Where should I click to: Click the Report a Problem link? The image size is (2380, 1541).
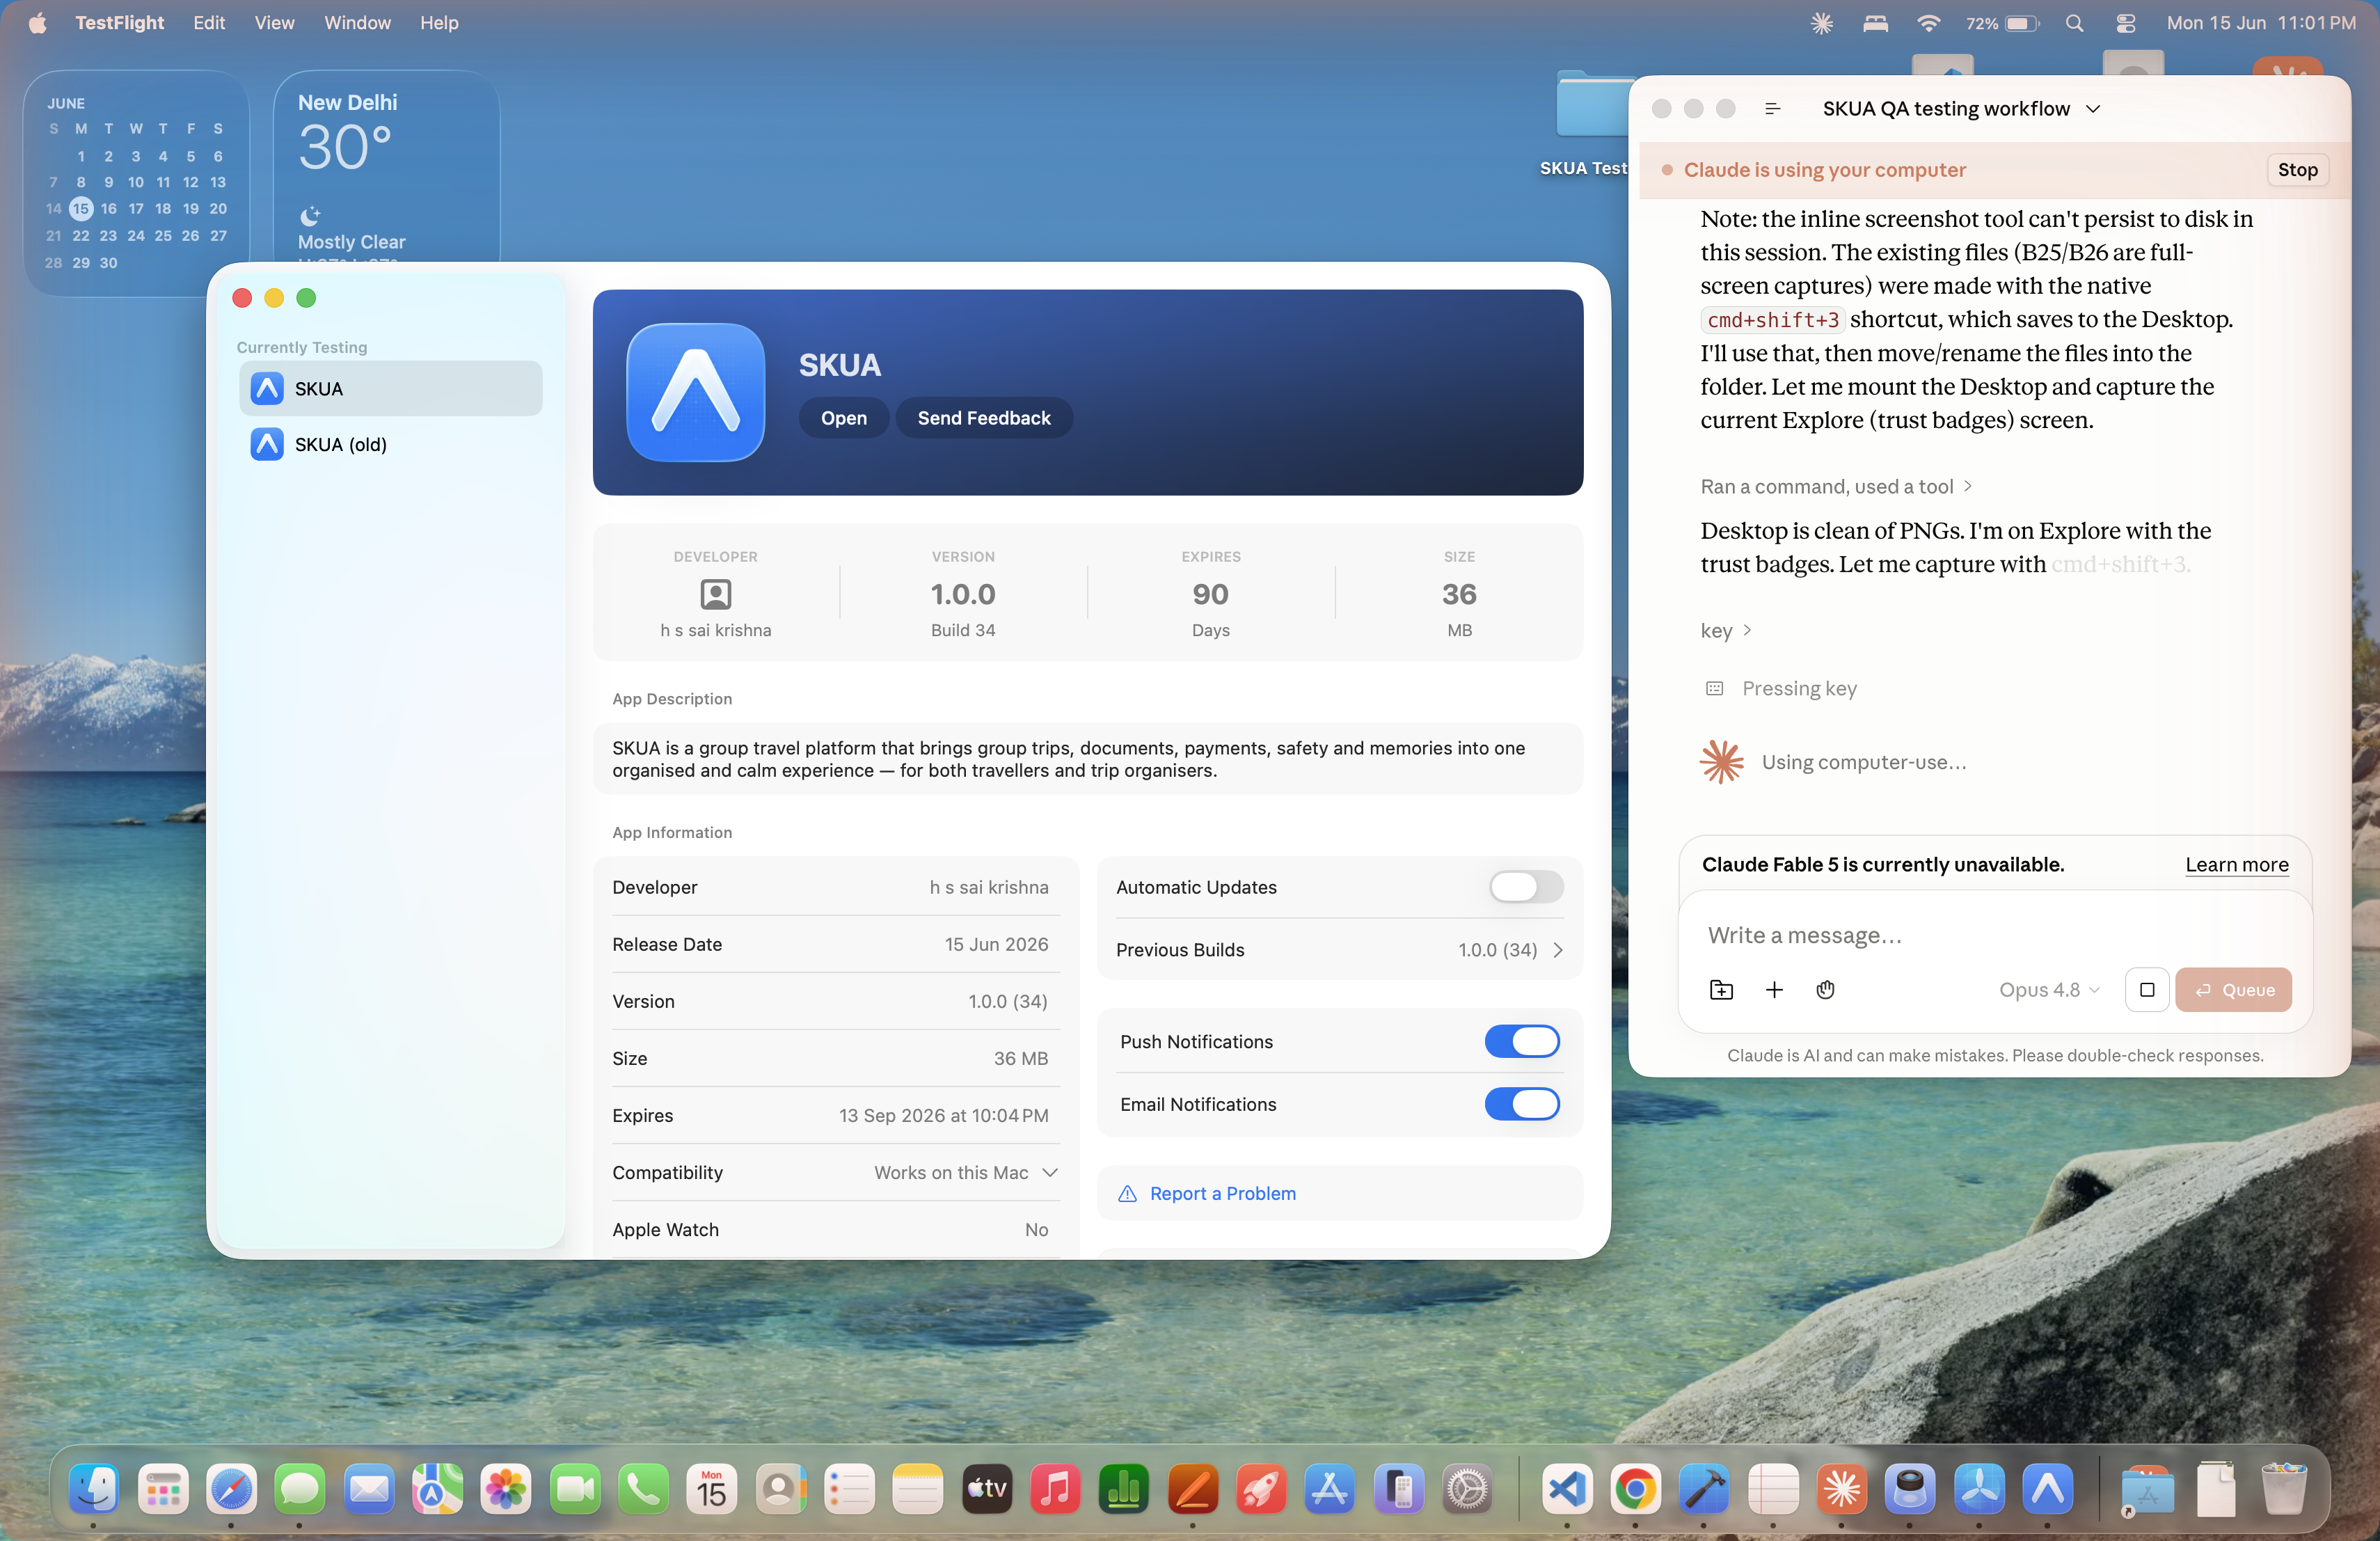click(1222, 1193)
